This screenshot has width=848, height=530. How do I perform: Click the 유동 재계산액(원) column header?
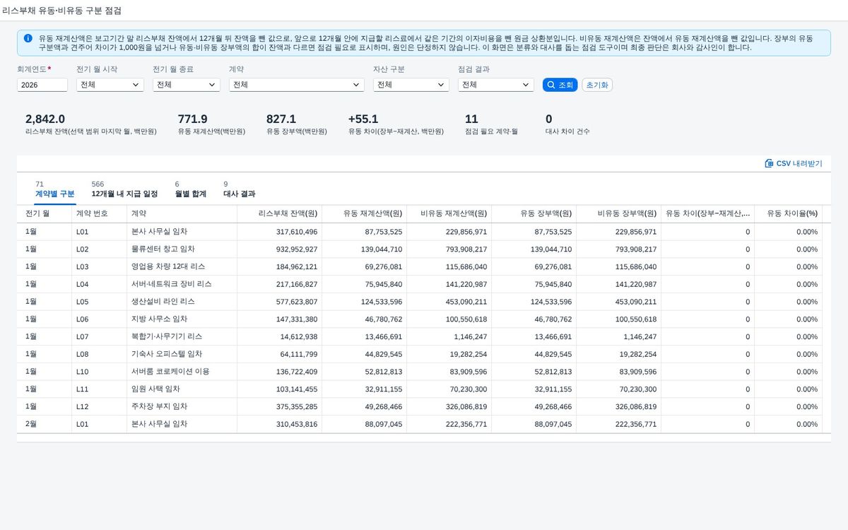[x=364, y=213]
